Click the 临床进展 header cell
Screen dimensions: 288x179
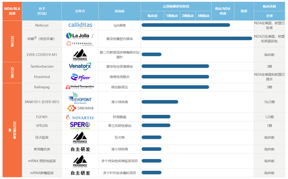[x=269, y=6]
